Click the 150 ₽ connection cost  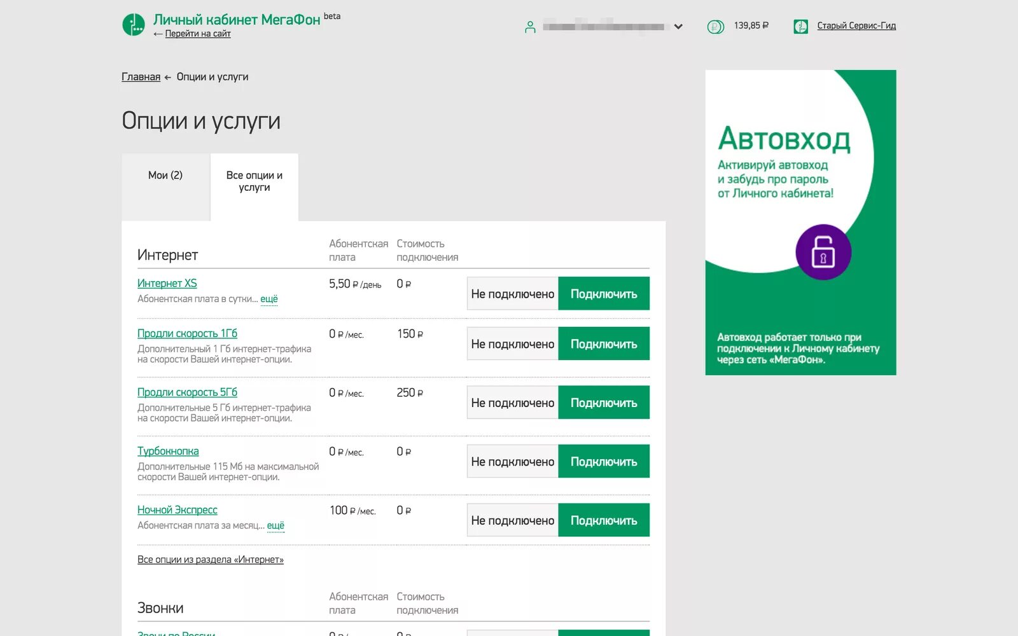tap(410, 334)
